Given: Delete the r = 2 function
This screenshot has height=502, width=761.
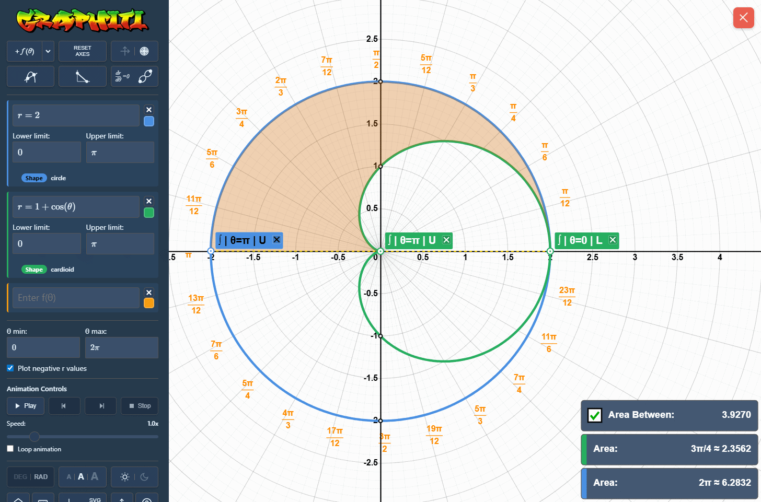Looking at the screenshot, I should click(x=149, y=110).
